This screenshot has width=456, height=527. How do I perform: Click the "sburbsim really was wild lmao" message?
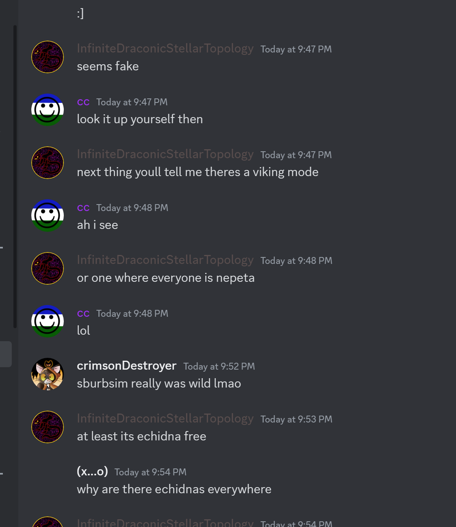click(159, 383)
